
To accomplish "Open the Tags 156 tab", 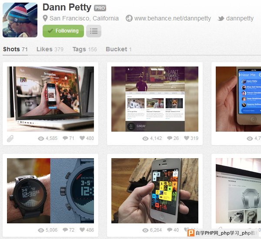I will pyautogui.click(x=84, y=49).
